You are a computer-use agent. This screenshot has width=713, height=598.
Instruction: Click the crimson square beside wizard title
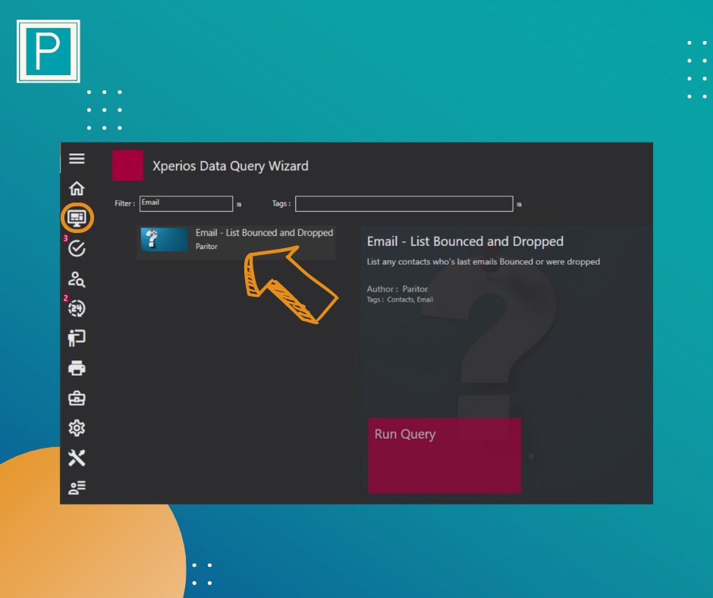(x=127, y=165)
